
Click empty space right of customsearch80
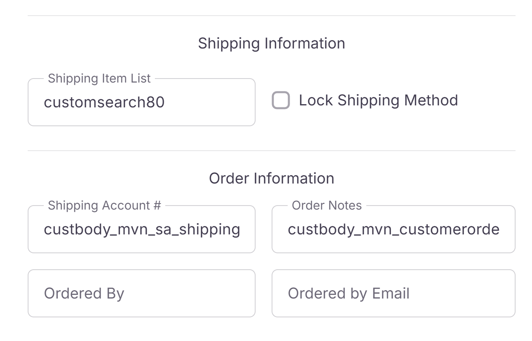213,103
